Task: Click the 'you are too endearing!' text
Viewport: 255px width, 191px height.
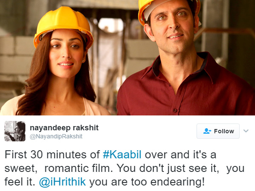Action: [x=147, y=182]
